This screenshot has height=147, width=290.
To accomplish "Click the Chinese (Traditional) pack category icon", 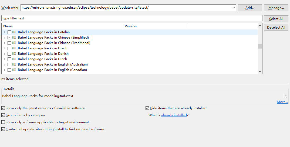I will point(14,43).
